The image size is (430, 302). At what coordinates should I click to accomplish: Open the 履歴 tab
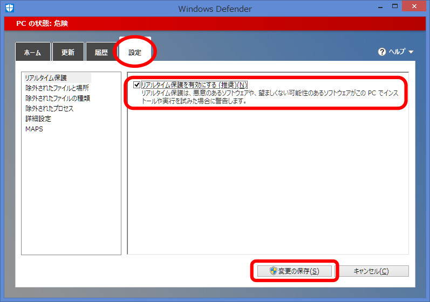coord(101,52)
